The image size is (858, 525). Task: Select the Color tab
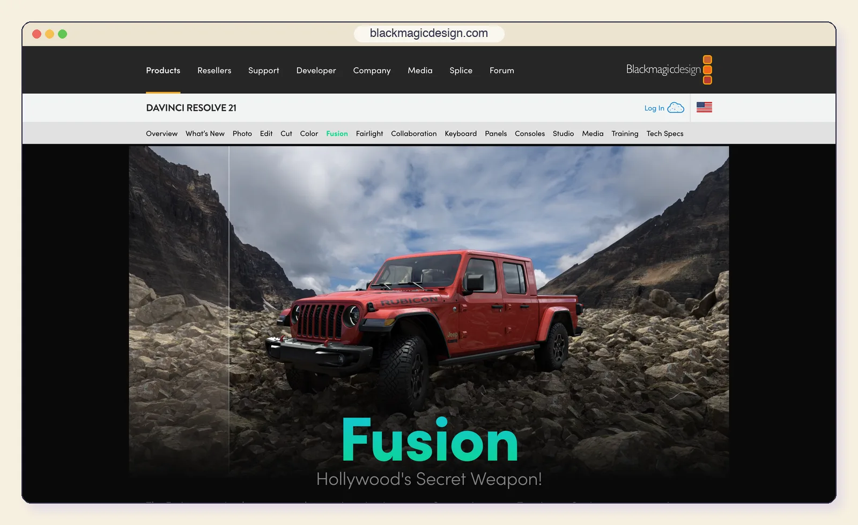pyautogui.click(x=309, y=133)
